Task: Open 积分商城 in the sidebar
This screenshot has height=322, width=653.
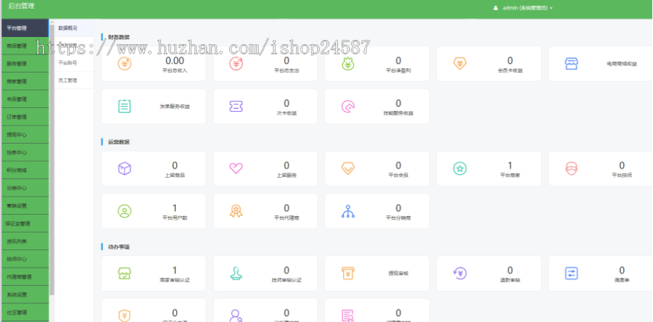Action: click(25, 170)
